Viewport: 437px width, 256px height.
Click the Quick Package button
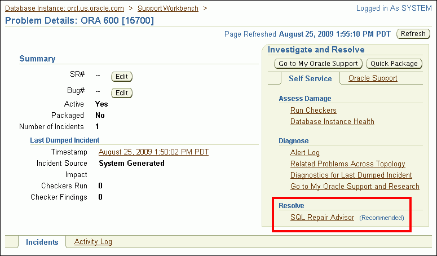point(395,64)
